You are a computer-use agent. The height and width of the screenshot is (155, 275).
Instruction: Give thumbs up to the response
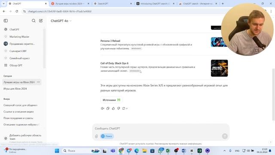(113, 108)
